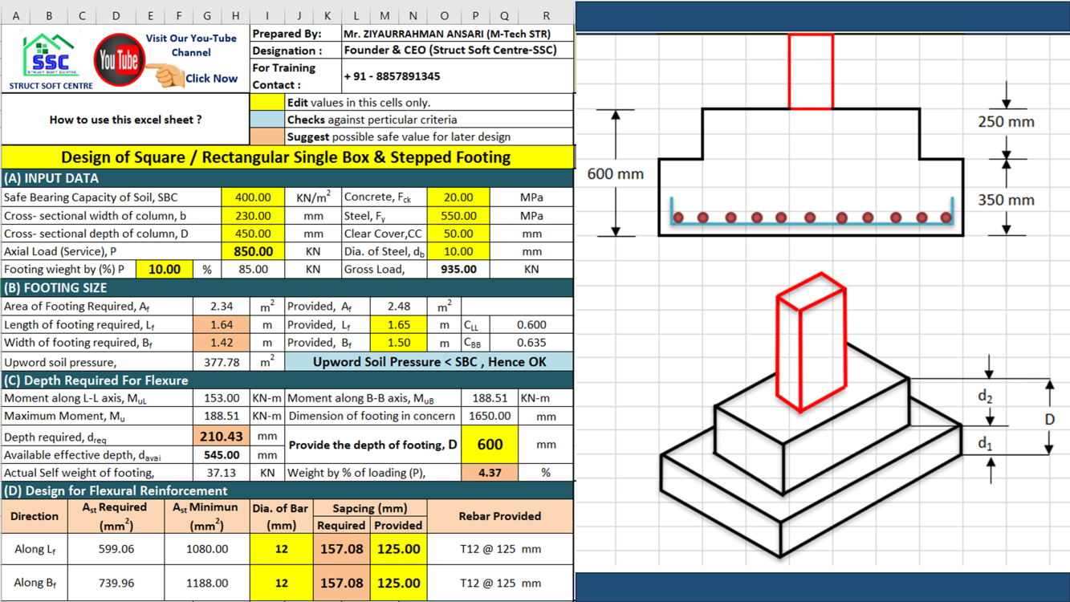Select the footing weight percentage 10.00 cell
This screenshot has height=602, width=1070.
[x=164, y=270]
